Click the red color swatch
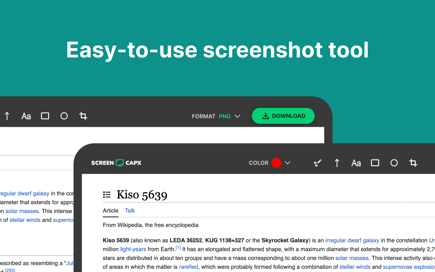Screen dimensions: 435x272 pos(277,163)
